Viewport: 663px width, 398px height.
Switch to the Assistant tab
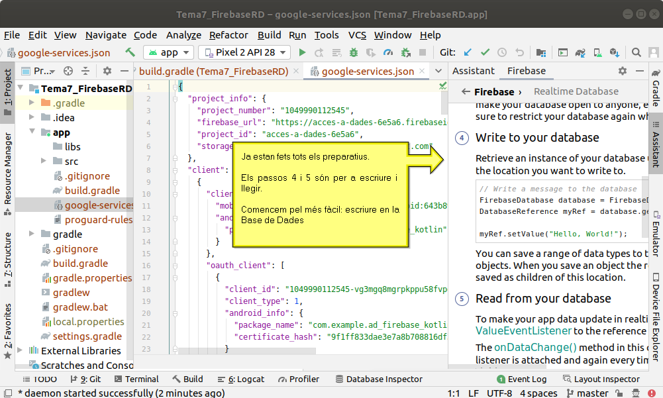(473, 71)
